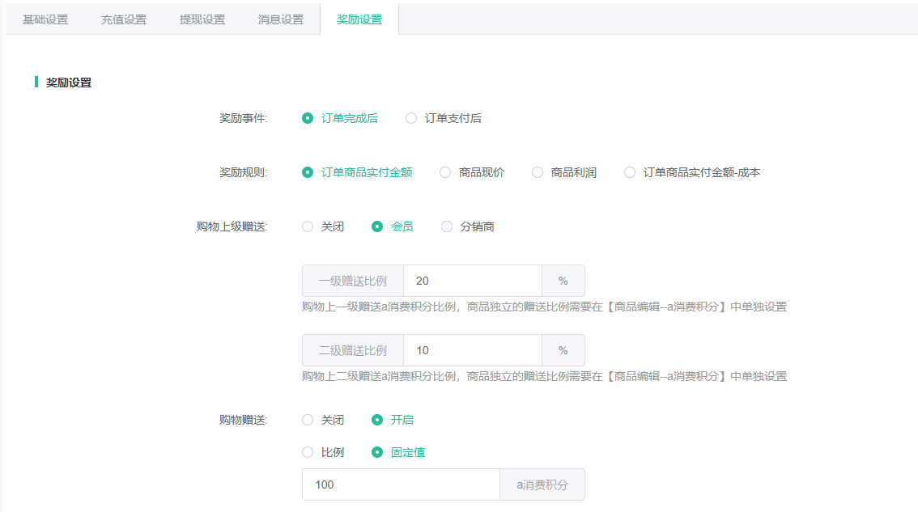Select 比例 gift mode radio

pyautogui.click(x=308, y=452)
